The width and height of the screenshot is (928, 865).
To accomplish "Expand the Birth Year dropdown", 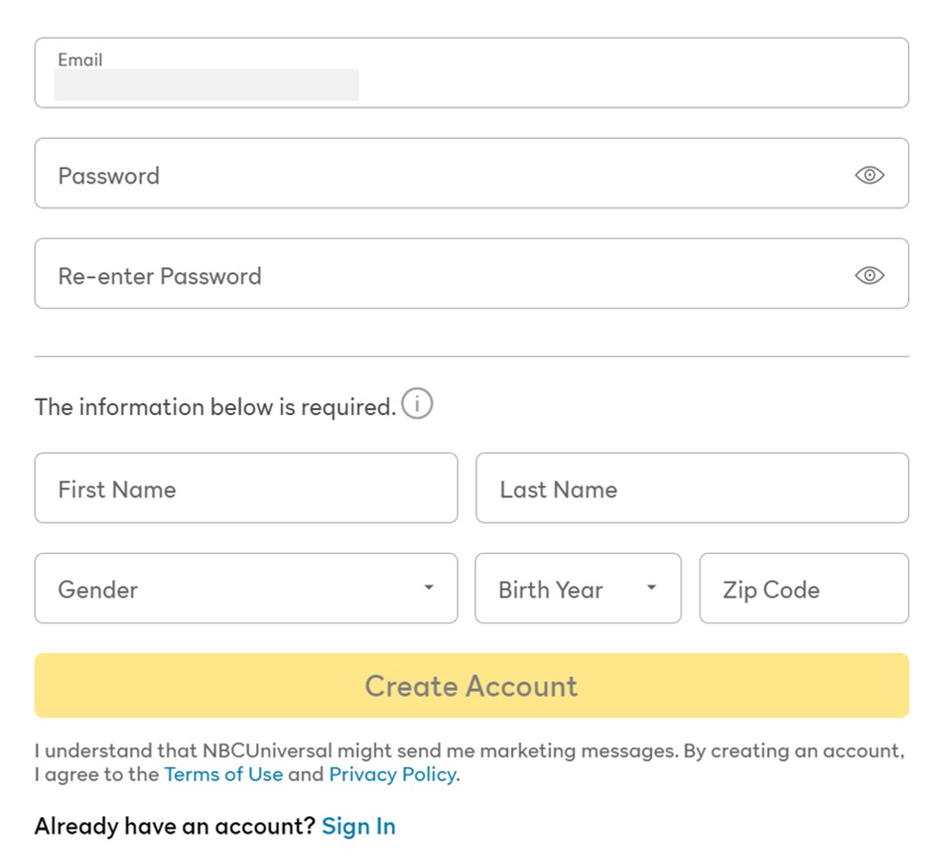I will pos(562,589).
